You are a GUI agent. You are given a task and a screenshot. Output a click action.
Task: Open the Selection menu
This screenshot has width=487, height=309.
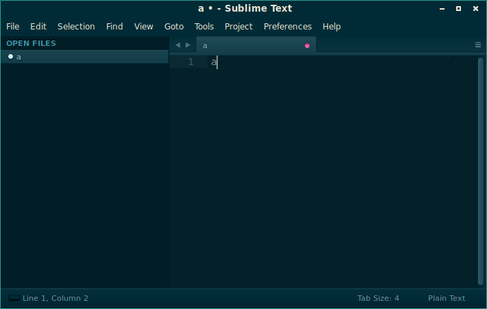tap(76, 27)
